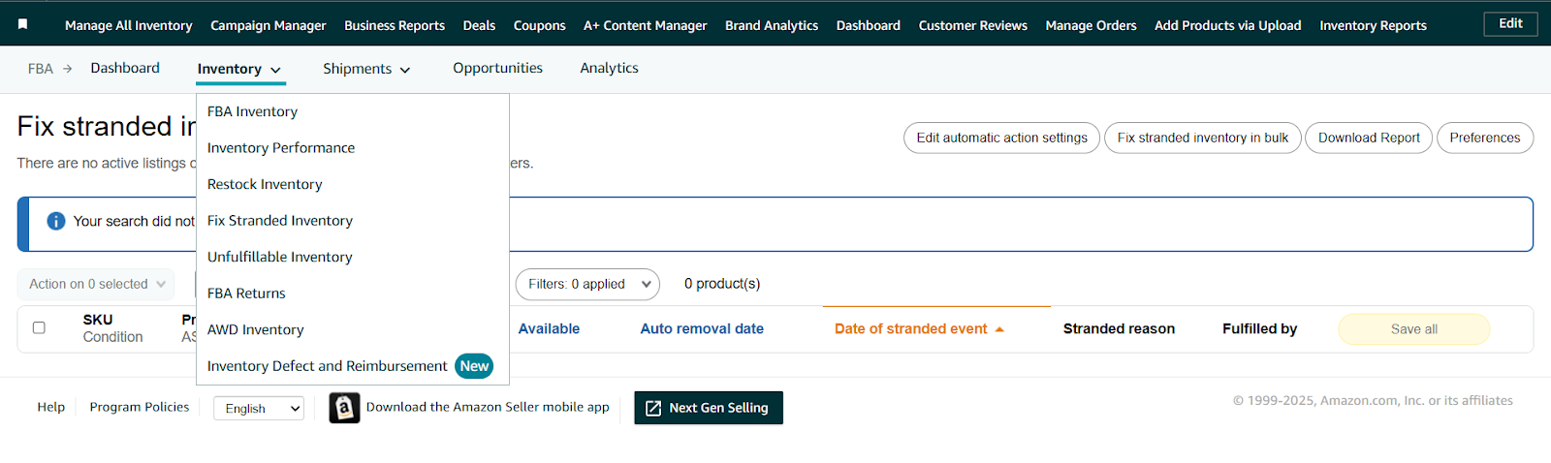Open Dashboard in top dark navigation bar
This screenshot has height=463, width=1551.
point(869,25)
